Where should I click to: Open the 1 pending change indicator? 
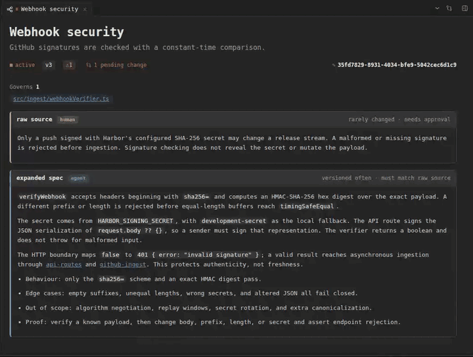116,65
